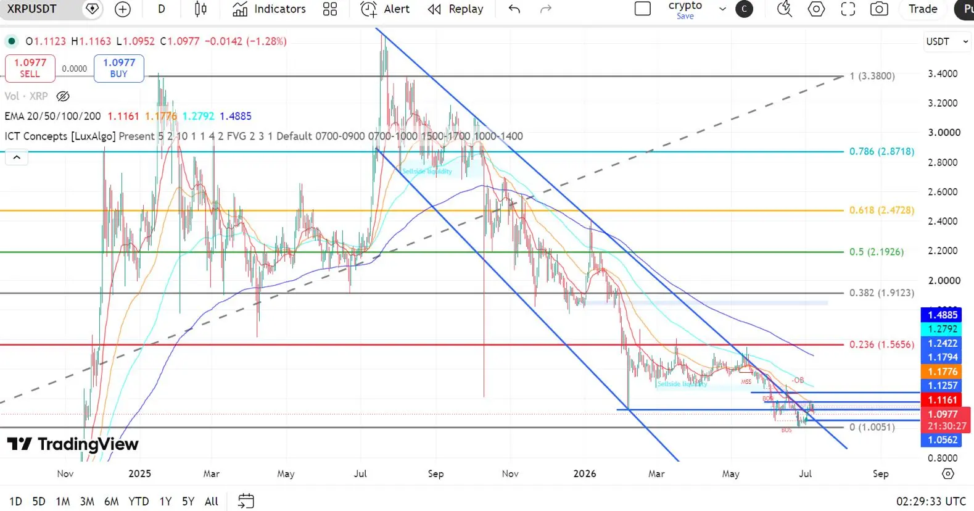974x511 pixels.
Task: Click the green market status dot
Action: (x=11, y=41)
